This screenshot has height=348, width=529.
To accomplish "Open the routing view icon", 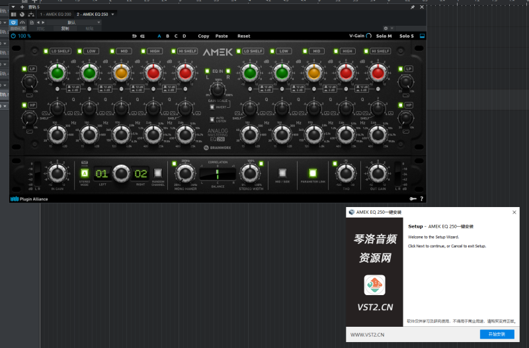I will click(31, 14).
